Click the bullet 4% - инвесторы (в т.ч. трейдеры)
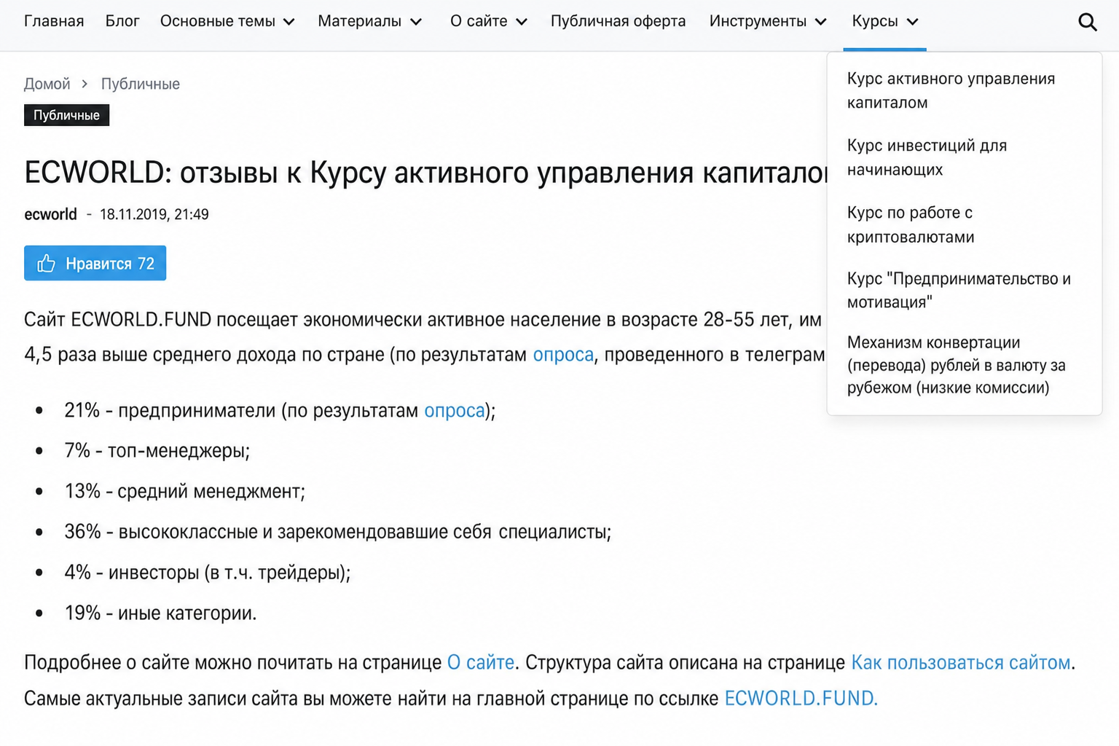Screen dimensions: 1119x746 [207, 573]
